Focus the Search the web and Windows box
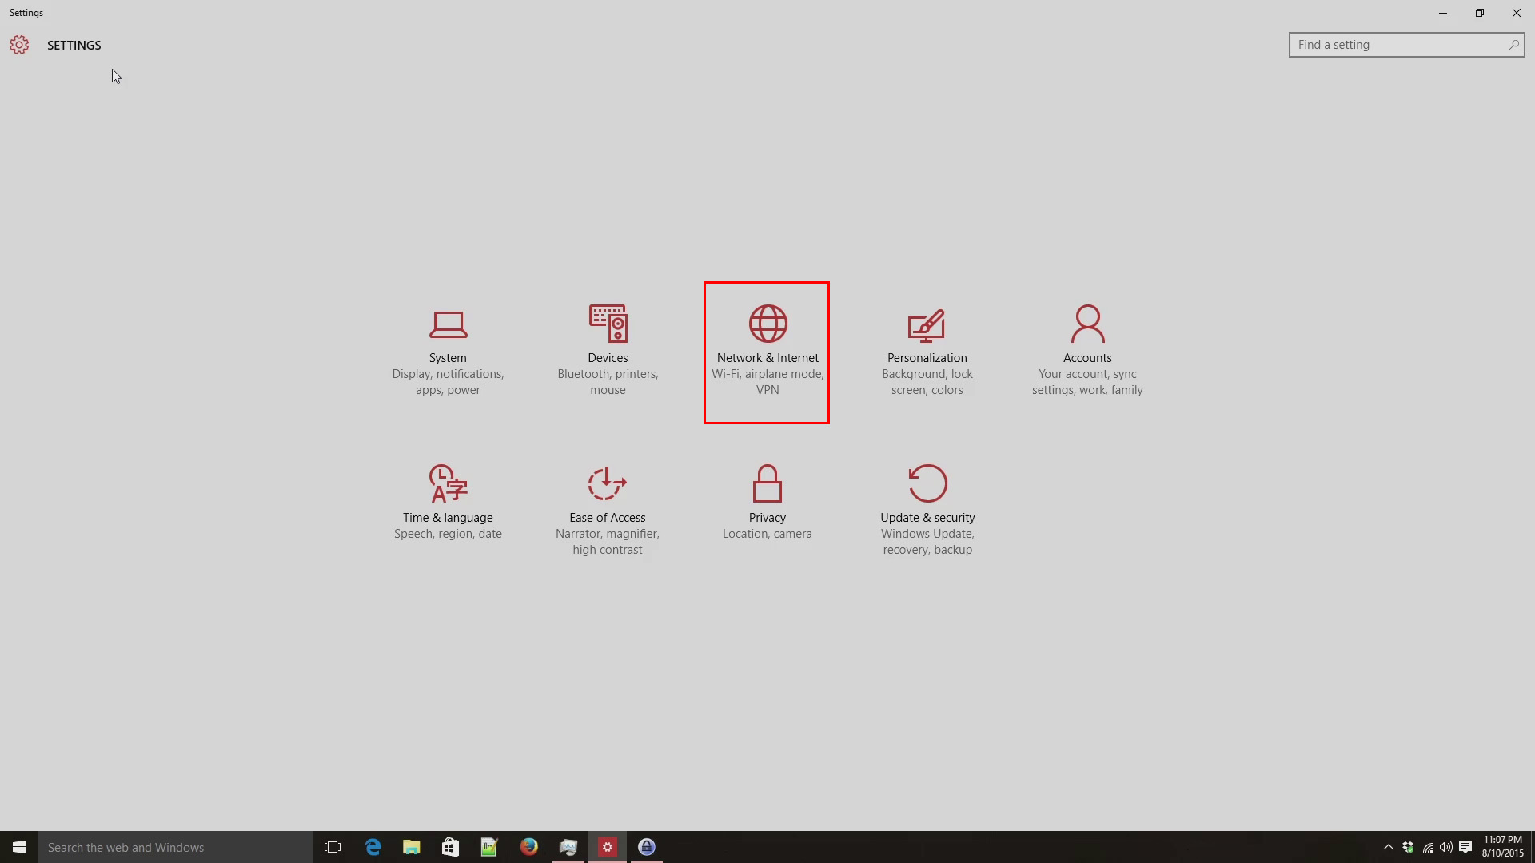The height and width of the screenshot is (863, 1535). click(x=176, y=847)
